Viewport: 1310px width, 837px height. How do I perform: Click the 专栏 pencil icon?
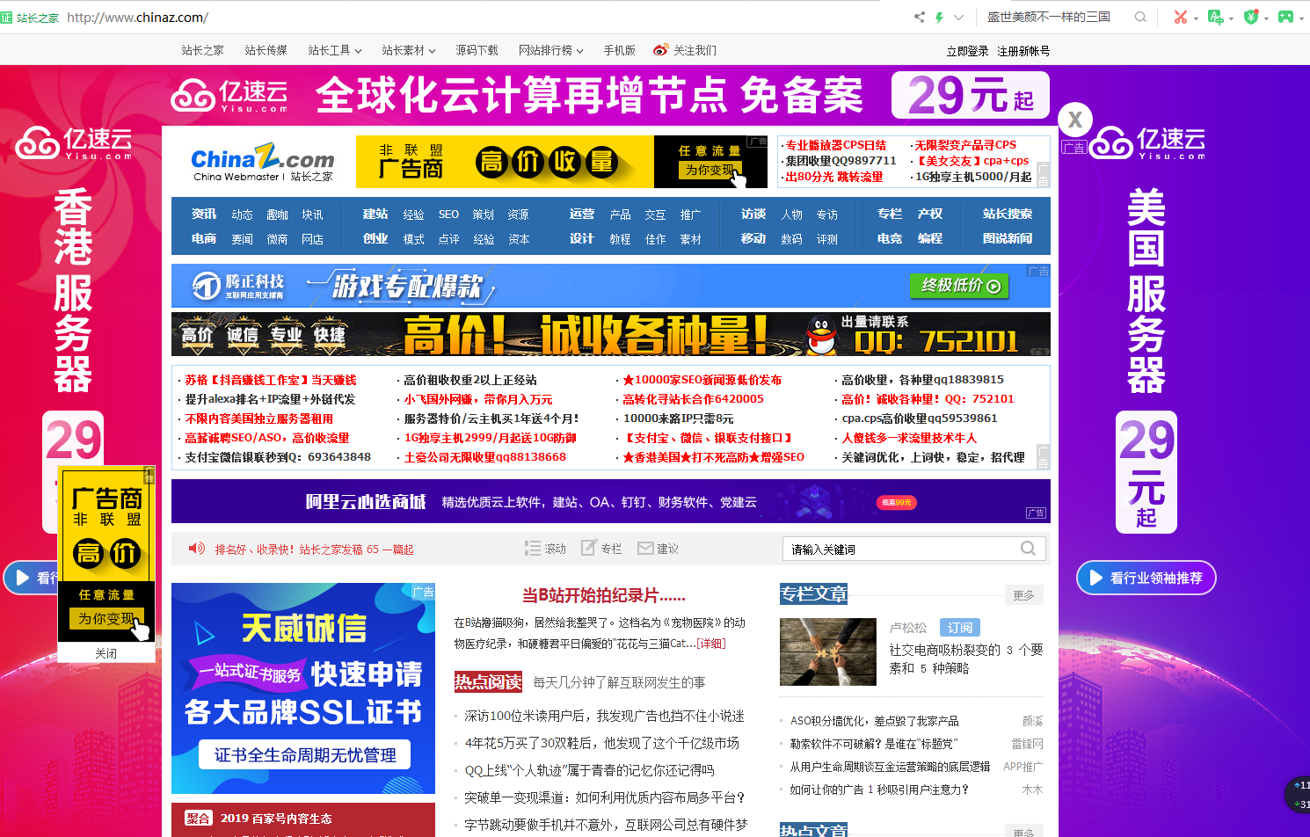[x=587, y=547]
